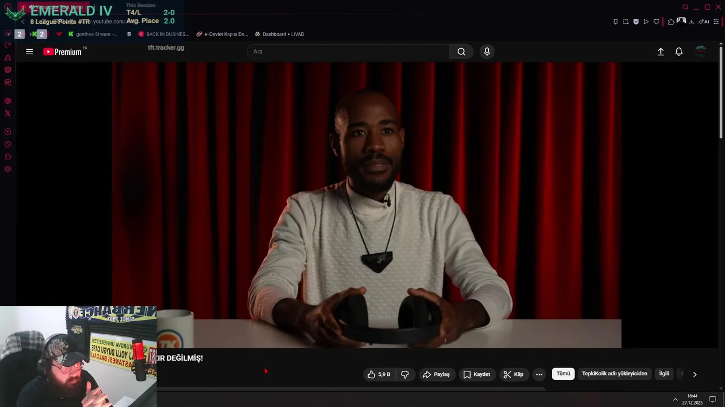This screenshot has width=725, height=407.
Task: Open the browser tab search magnifier
Action: tap(685, 7)
